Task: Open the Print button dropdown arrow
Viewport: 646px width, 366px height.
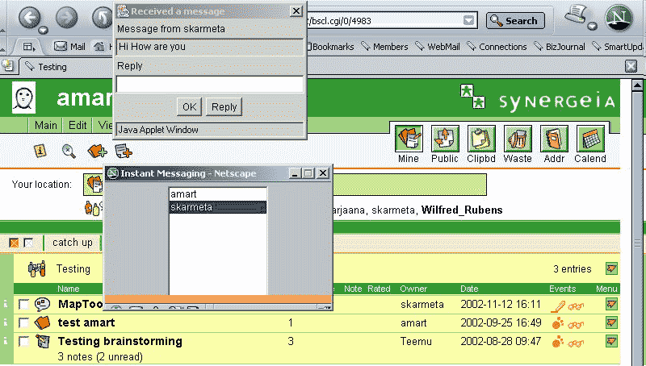Action: pyautogui.click(x=592, y=27)
